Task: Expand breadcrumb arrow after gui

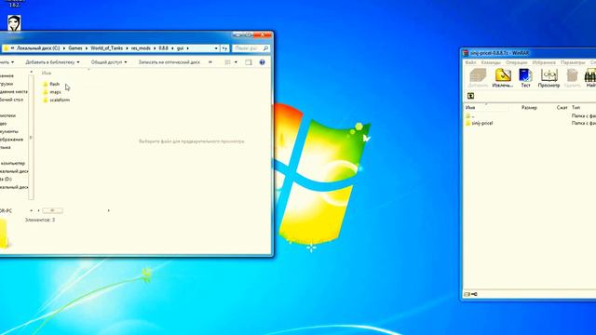Action: coord(187,48)
